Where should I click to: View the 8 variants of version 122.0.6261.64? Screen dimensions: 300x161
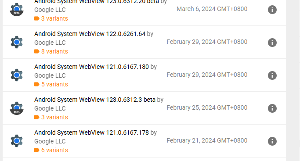pos(51,51)
